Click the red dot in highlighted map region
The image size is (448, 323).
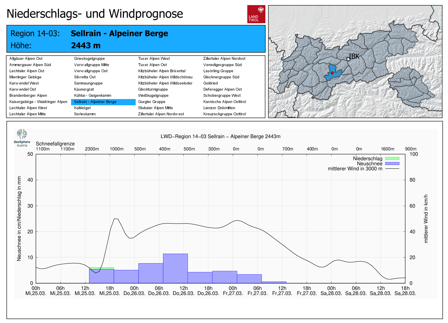332,73
